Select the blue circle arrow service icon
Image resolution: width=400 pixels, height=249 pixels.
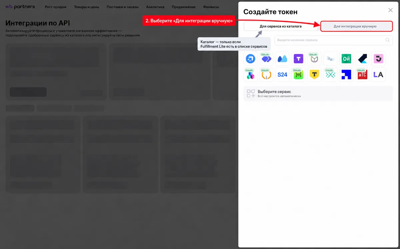point(250,59)
